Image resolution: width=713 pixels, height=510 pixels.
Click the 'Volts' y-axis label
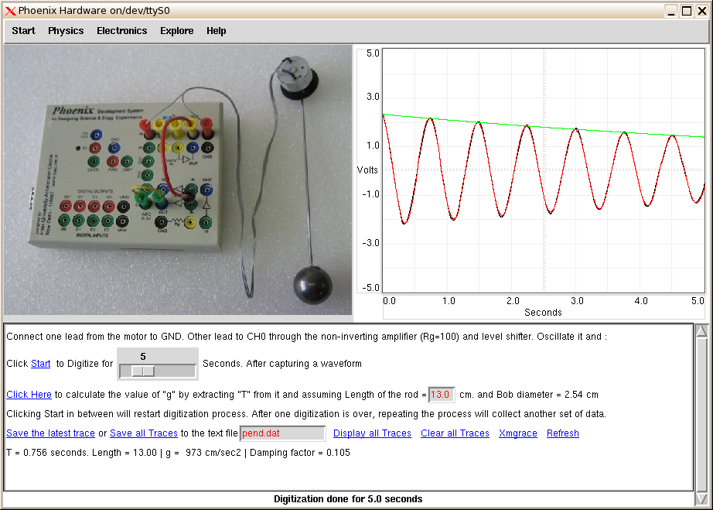coord(367,170)
